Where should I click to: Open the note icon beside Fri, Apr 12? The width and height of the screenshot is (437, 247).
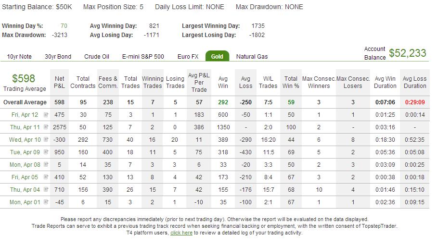click(x=46, y=114)
